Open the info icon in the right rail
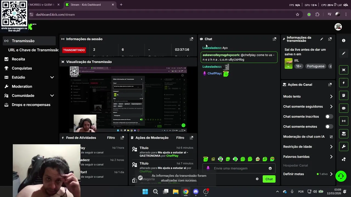 point(344,40)
